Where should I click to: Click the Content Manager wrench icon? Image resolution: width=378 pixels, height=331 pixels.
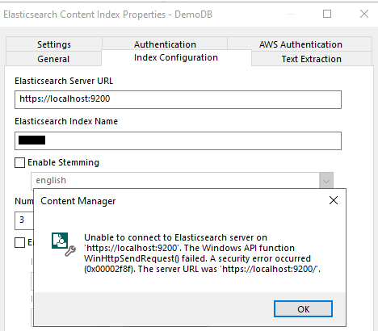[64, 244]
